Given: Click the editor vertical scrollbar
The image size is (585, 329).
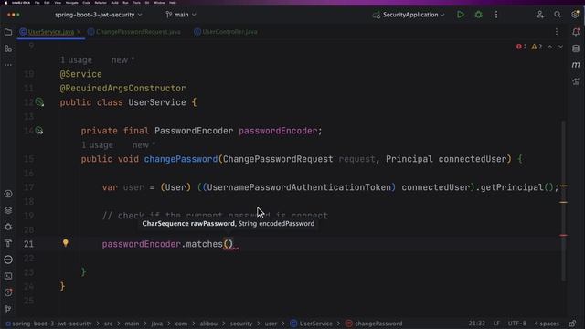Looking at the screenshot, I should [563, 200].
